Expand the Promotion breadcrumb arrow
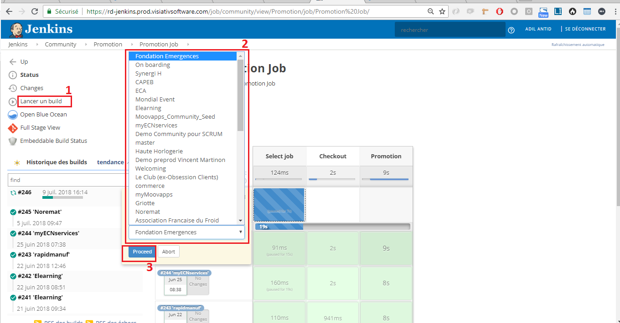The width and height of the screenshot is (620, 323). (131, 45)
